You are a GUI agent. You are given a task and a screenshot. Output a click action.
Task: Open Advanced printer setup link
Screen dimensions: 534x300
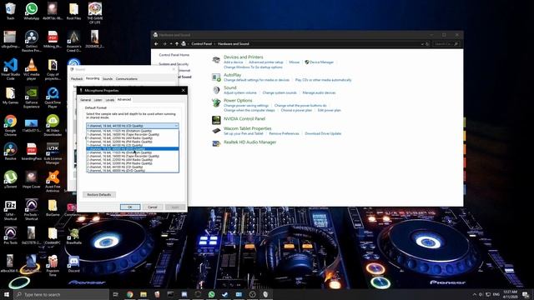click(x=266, y=62)
